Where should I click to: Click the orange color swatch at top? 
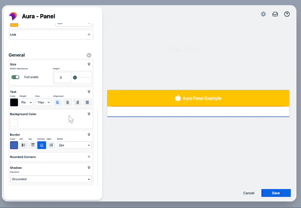(x=14, y=25)
